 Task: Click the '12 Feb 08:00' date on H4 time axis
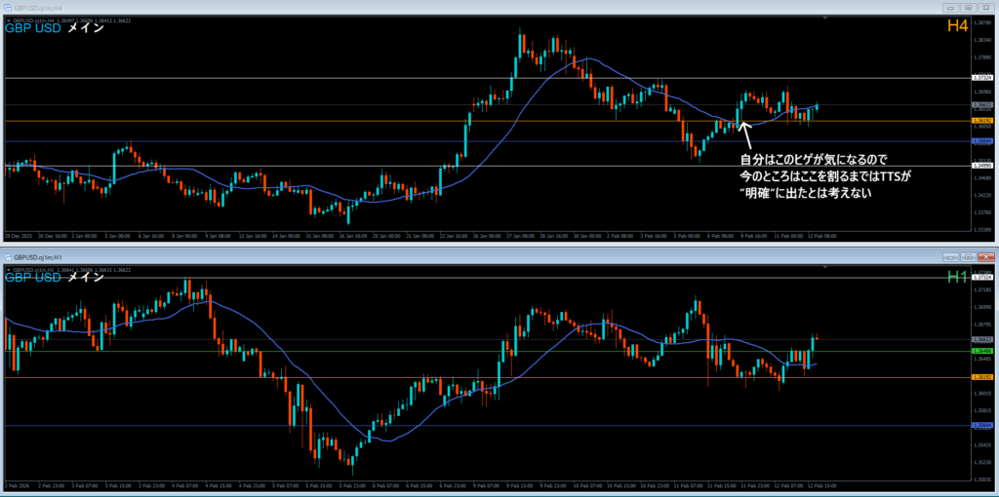tap(821, 236)
